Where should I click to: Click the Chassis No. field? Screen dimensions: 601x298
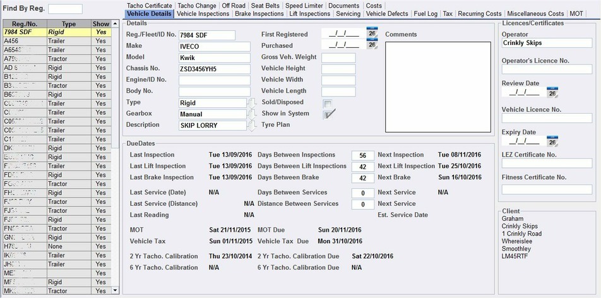[214, 69]
